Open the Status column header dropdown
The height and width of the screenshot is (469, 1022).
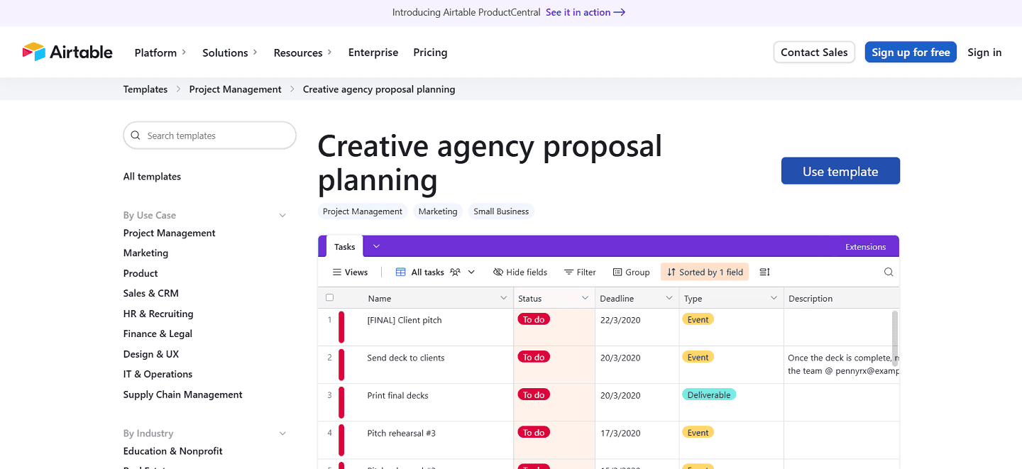[586, 297]
